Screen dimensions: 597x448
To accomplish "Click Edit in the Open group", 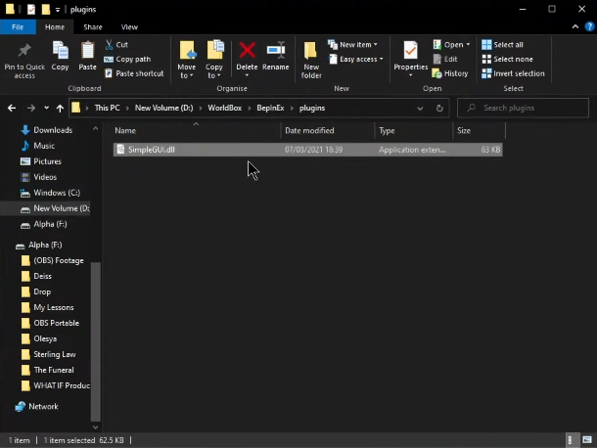I will 445,59.
